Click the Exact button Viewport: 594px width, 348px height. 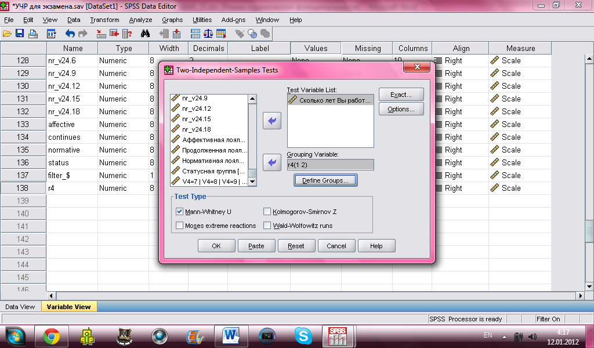coord(401,95)
